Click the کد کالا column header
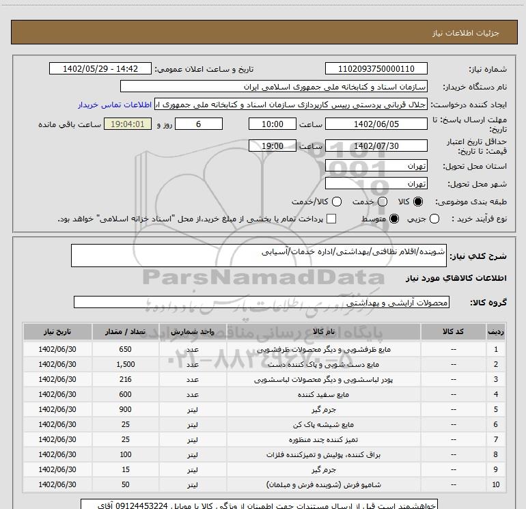The height and width of the screenshot is (509, 526). tap(453, 332)
